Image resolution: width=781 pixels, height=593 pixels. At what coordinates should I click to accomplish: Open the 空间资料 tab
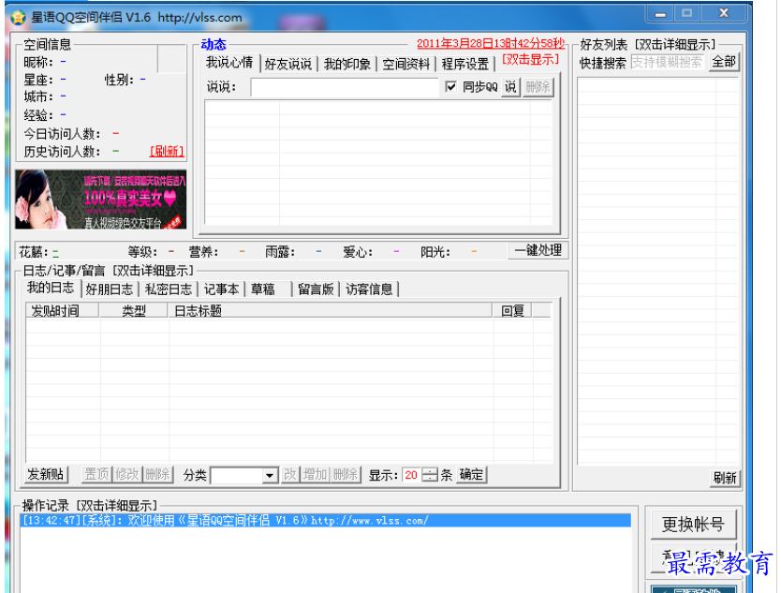405,65
